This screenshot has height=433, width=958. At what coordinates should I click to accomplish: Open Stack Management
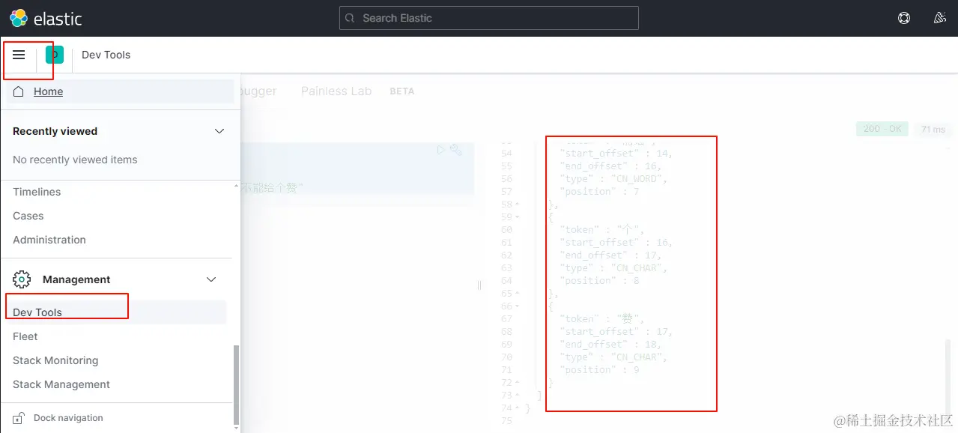(x=61, y=384)
